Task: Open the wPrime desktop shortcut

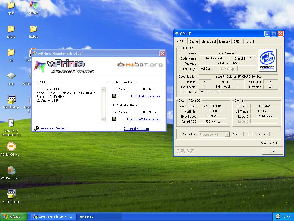Action: coord(33,7)
